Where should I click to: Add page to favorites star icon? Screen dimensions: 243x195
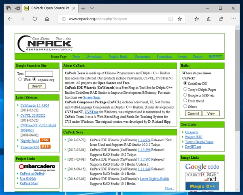[180, 19]
